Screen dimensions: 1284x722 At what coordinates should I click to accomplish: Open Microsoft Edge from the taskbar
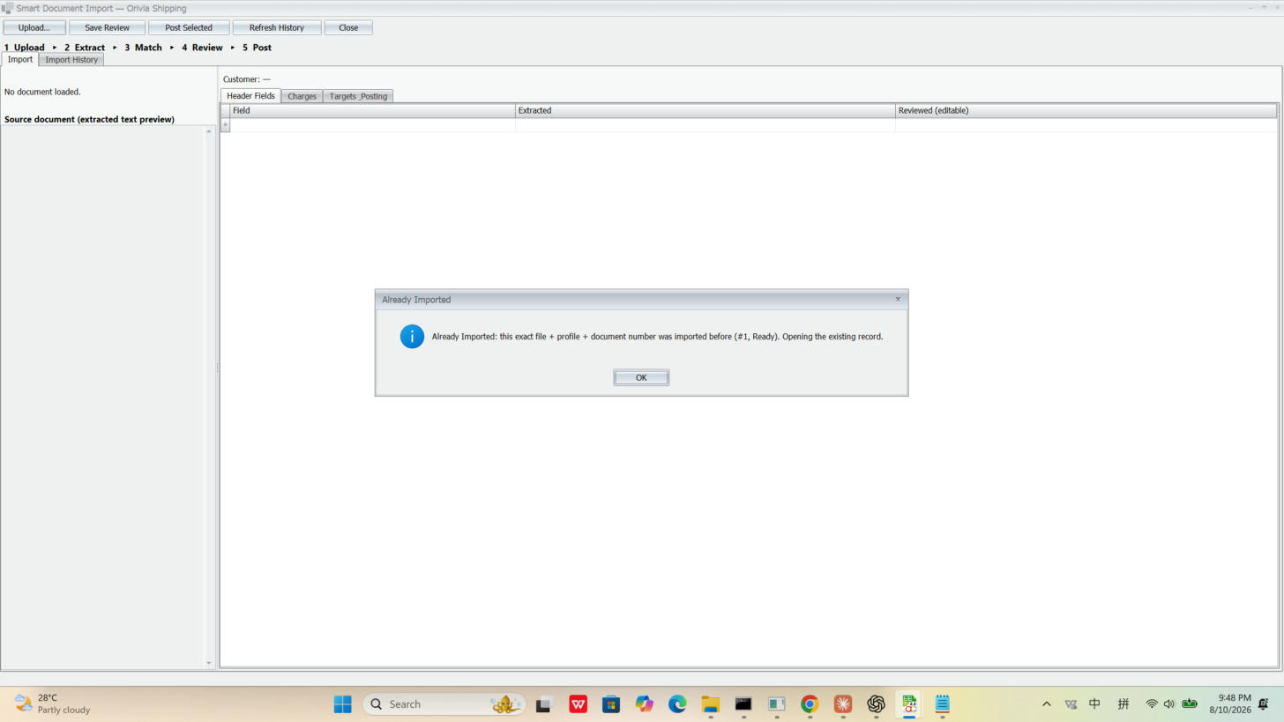pos(677,703)
